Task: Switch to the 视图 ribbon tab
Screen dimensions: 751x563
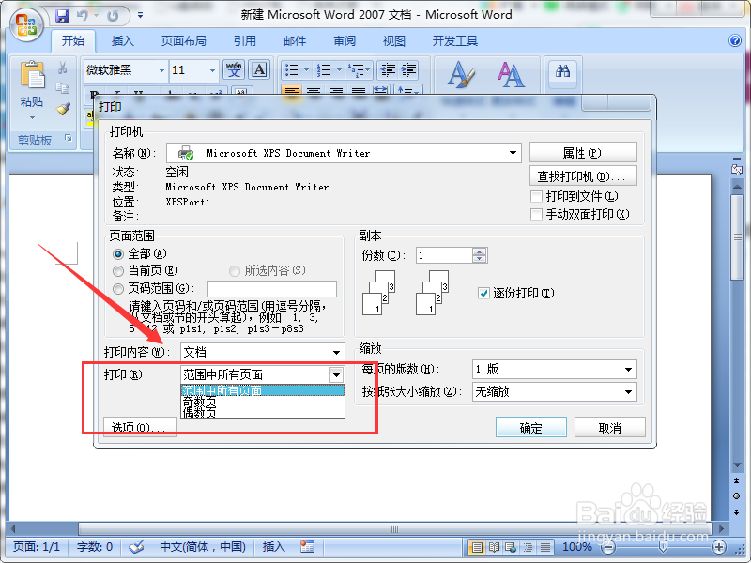Action: tap(393, 41)
